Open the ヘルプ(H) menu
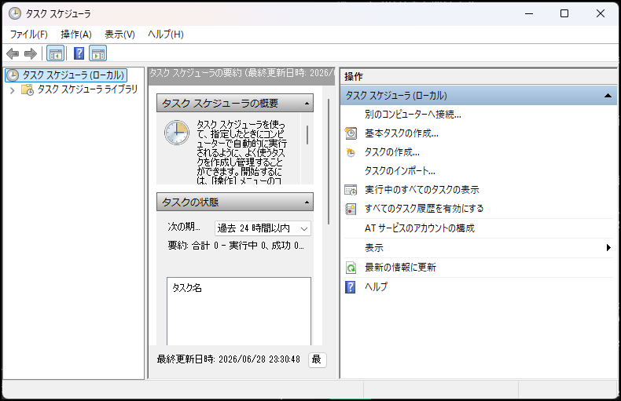Screen dimensions: 621x401 tap(166, 35)
